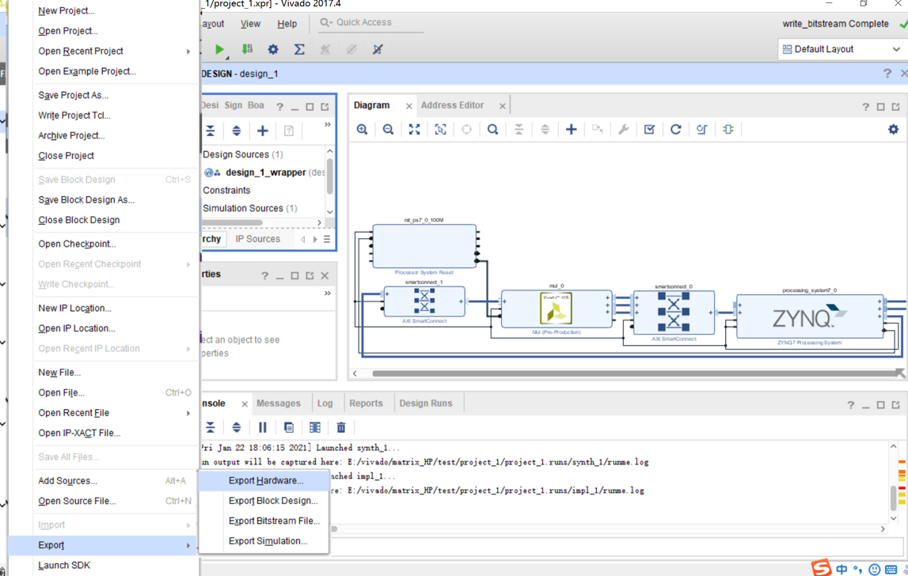Choose Export Hardware menu item
908x576 pixels.
pos(264,480)
